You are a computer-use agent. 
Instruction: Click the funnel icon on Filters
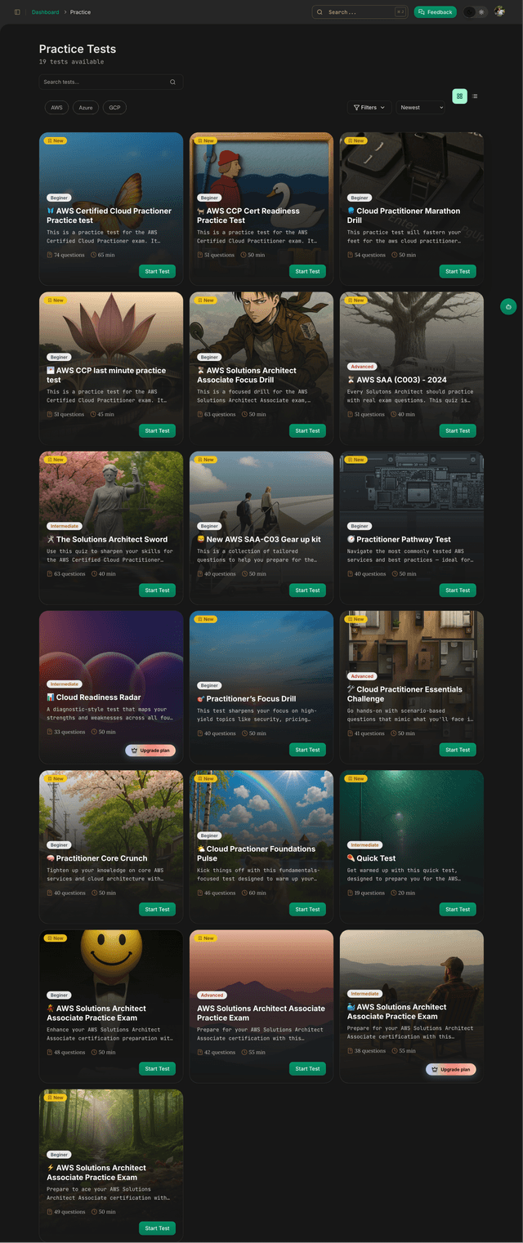(356, 108)
